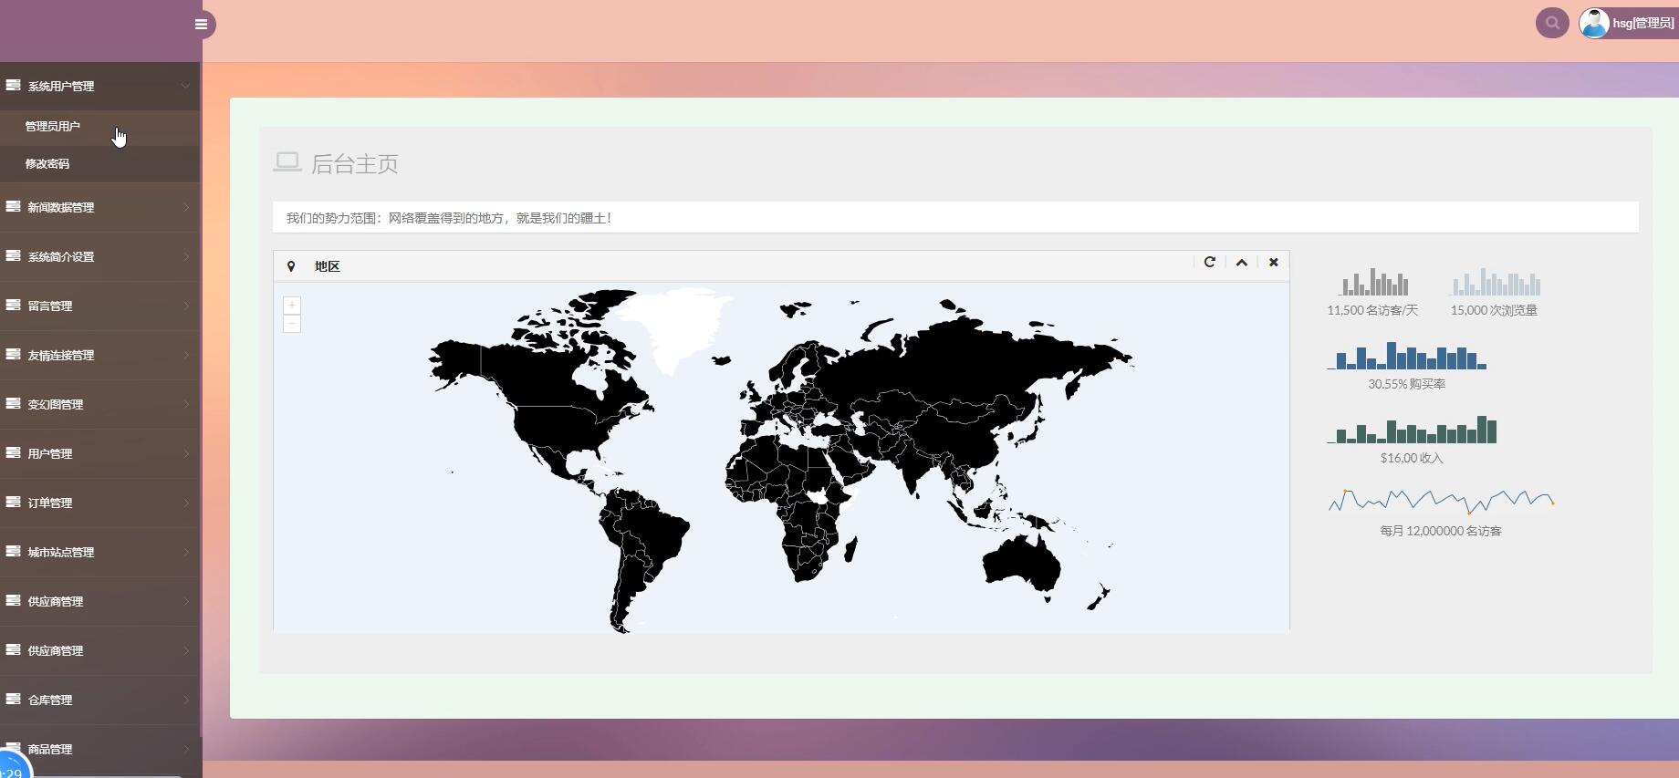Open the 修改密码 submenu item

coord(47,164)
